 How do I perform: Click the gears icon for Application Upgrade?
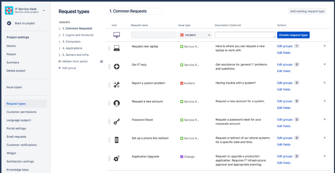(x=116, y=158)
